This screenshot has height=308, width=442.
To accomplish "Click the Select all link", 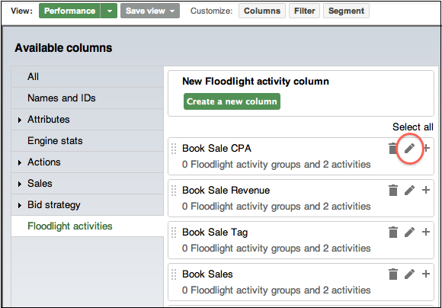I will pos(413,127).
